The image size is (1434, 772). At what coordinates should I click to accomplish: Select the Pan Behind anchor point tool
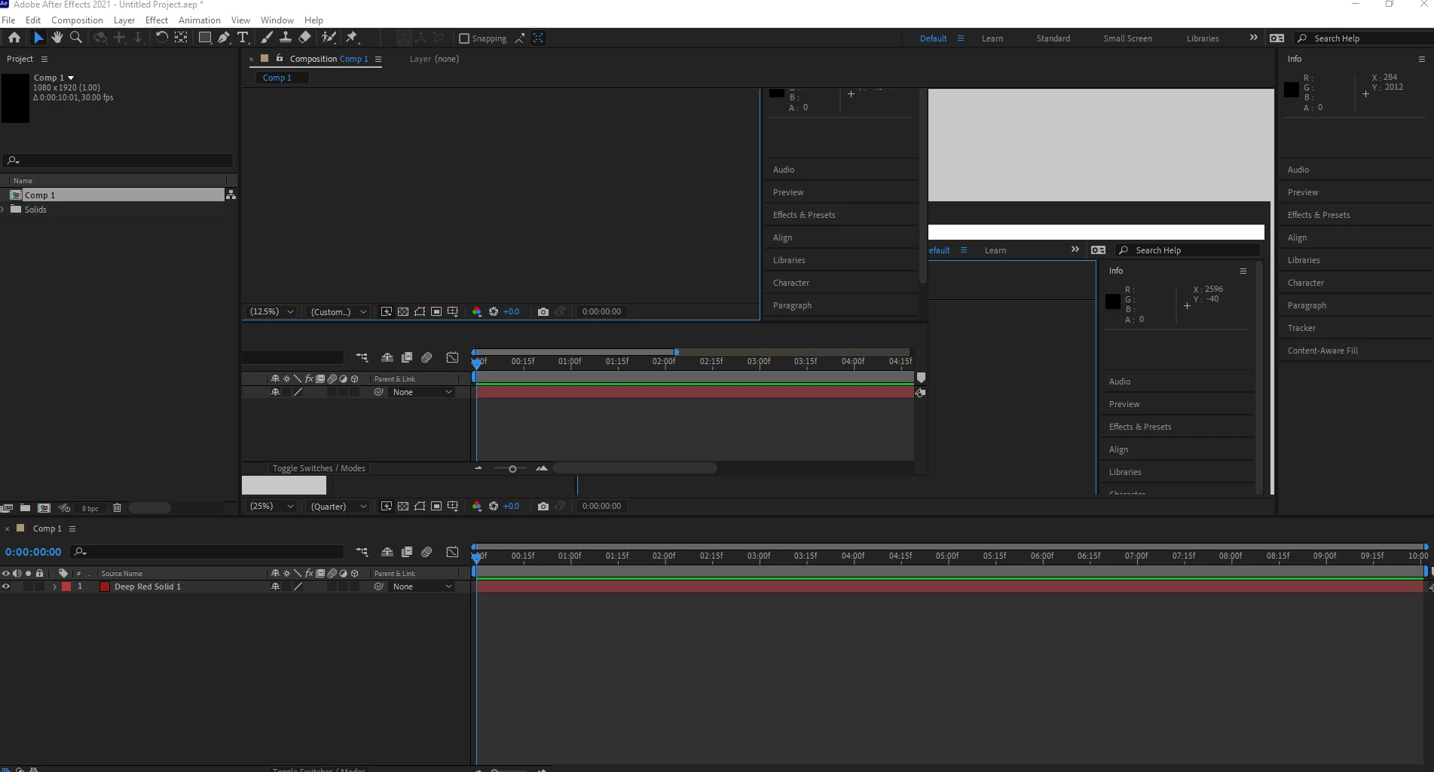(181, 37)
